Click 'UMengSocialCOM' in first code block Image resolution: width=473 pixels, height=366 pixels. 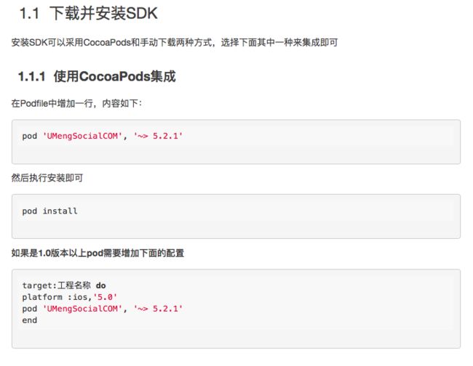point(82,136)
